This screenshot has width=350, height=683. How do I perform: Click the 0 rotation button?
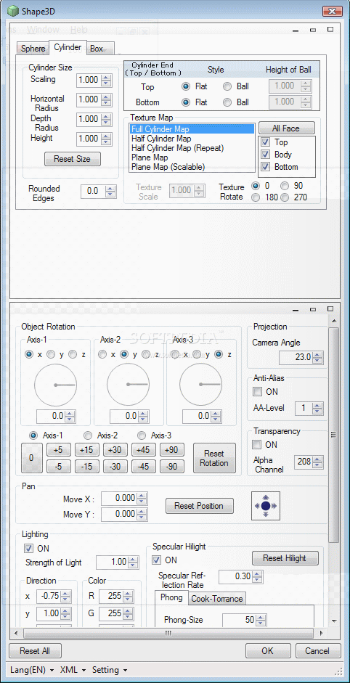coord(32,458)
